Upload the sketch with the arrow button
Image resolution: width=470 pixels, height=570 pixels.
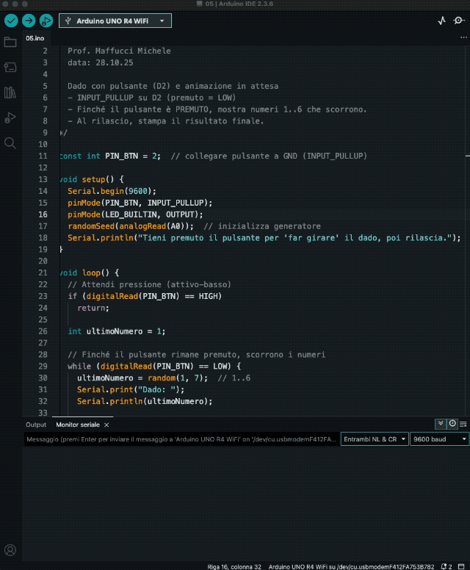[x=28, y=21]
